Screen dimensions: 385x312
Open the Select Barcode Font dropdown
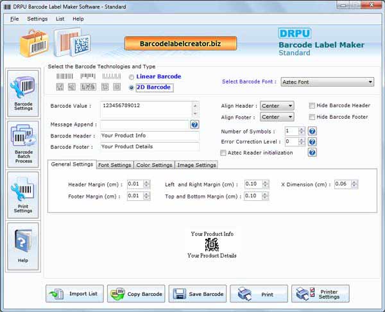pos(327,82)
